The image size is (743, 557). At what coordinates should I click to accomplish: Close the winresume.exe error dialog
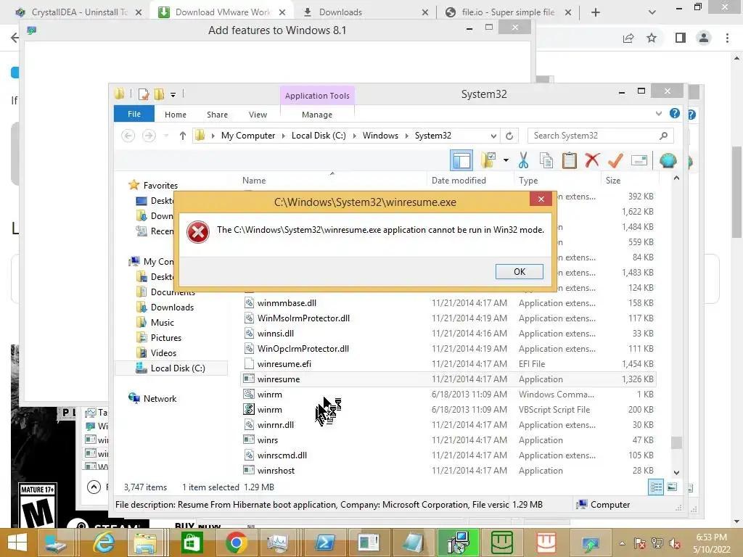541,199
